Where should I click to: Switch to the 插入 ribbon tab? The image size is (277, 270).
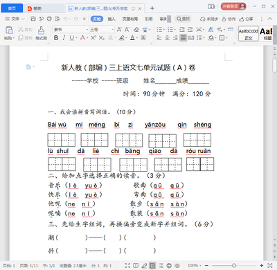111,19
